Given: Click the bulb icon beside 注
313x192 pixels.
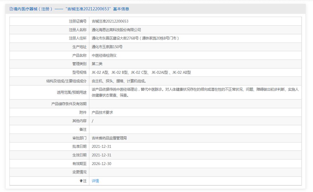Looking at the screenshot, I should pyautogui.click(x=81, y=181).
